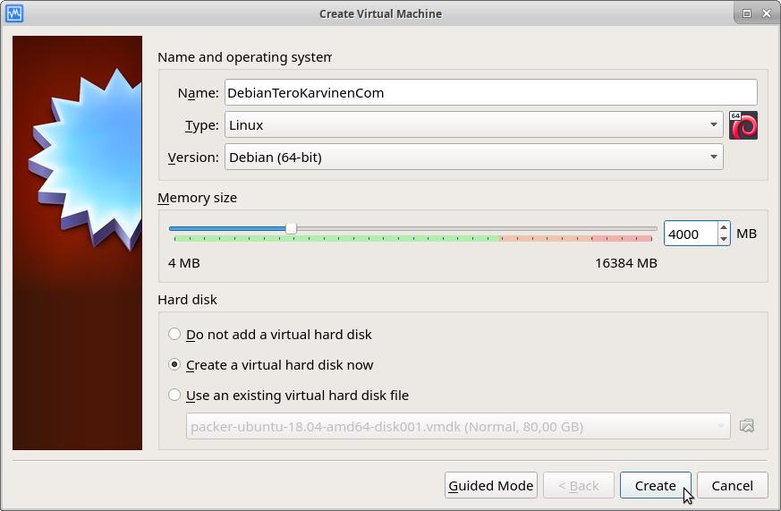Open the Type dropdown showing Linux
The height and width of the screenshot is (511, 781).
pyautogui.click(x=474, y=125)
